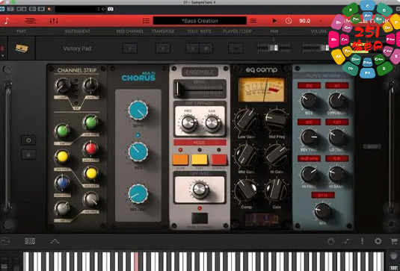Open the mixer faders icon
The height and width of the screenshot is (271, 400).
54,21
